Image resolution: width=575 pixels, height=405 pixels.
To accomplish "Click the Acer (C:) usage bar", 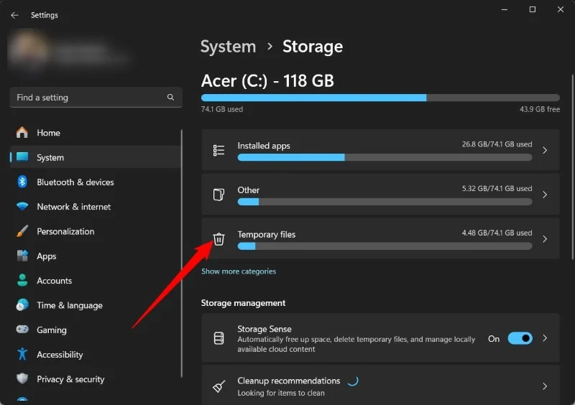I will [380, 98].
